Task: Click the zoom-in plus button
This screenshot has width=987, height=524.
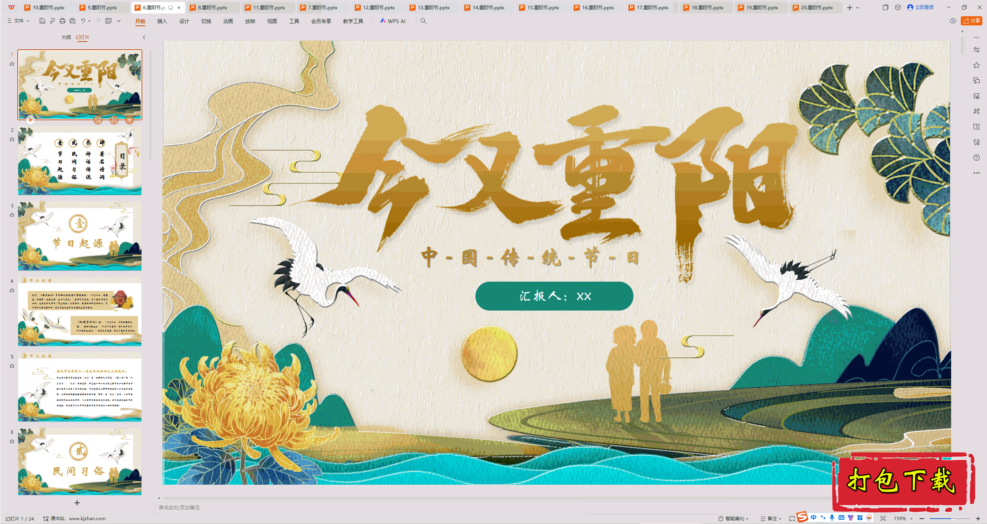Action: pyautogui.click(x=978, y=519)
